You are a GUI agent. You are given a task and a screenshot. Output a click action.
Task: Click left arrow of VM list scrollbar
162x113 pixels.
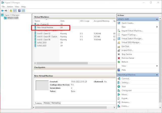[x=35, y=63]
